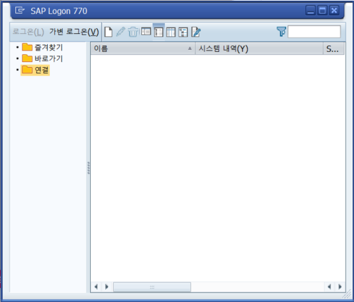Click the 가변 로그온(V) button

[x=74, y=31]
